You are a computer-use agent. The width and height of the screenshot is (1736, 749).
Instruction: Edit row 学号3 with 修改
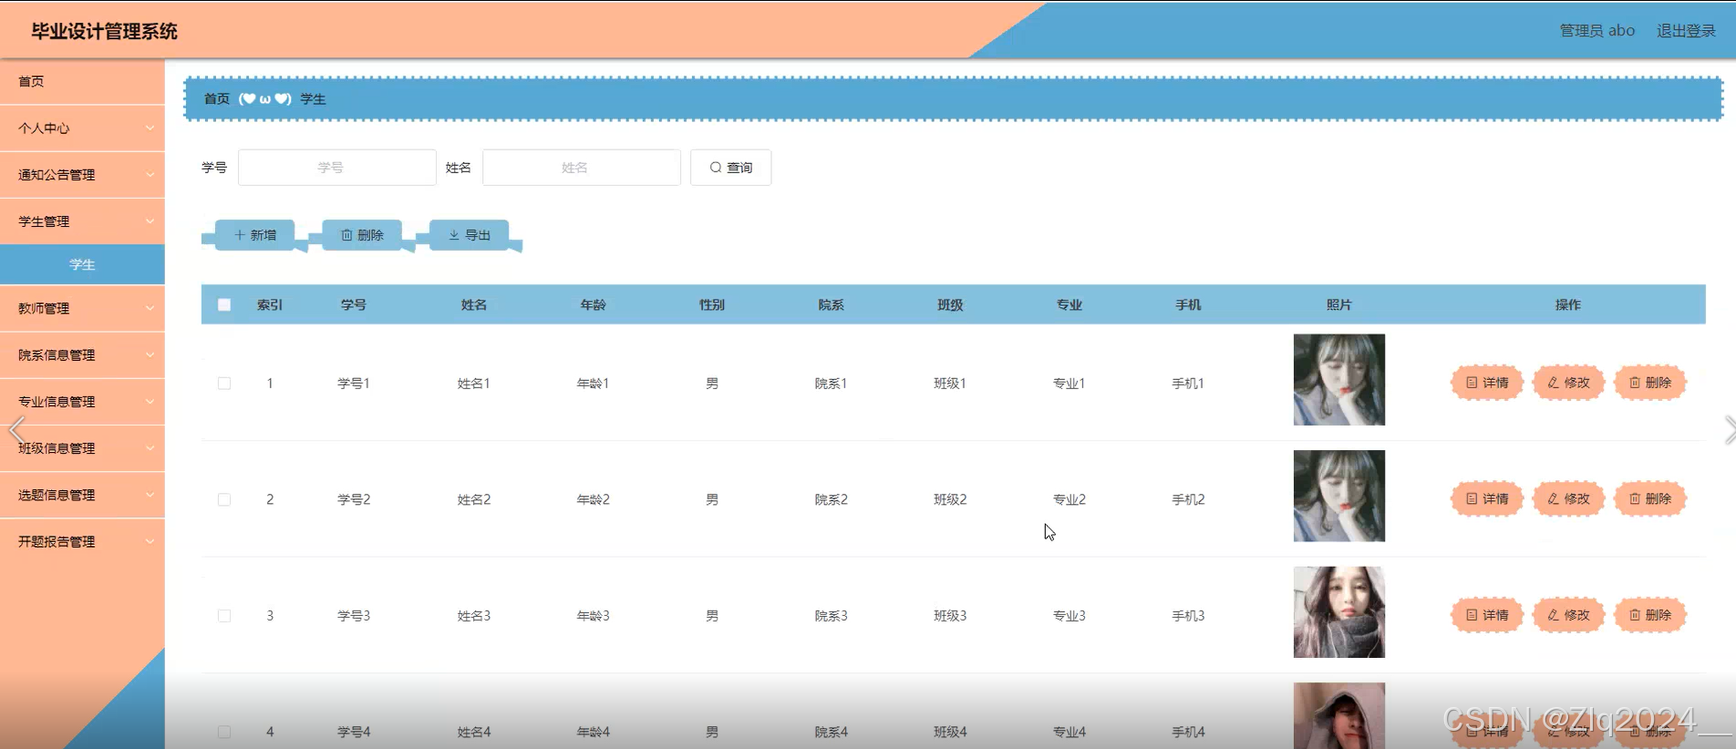point(1568,615)
